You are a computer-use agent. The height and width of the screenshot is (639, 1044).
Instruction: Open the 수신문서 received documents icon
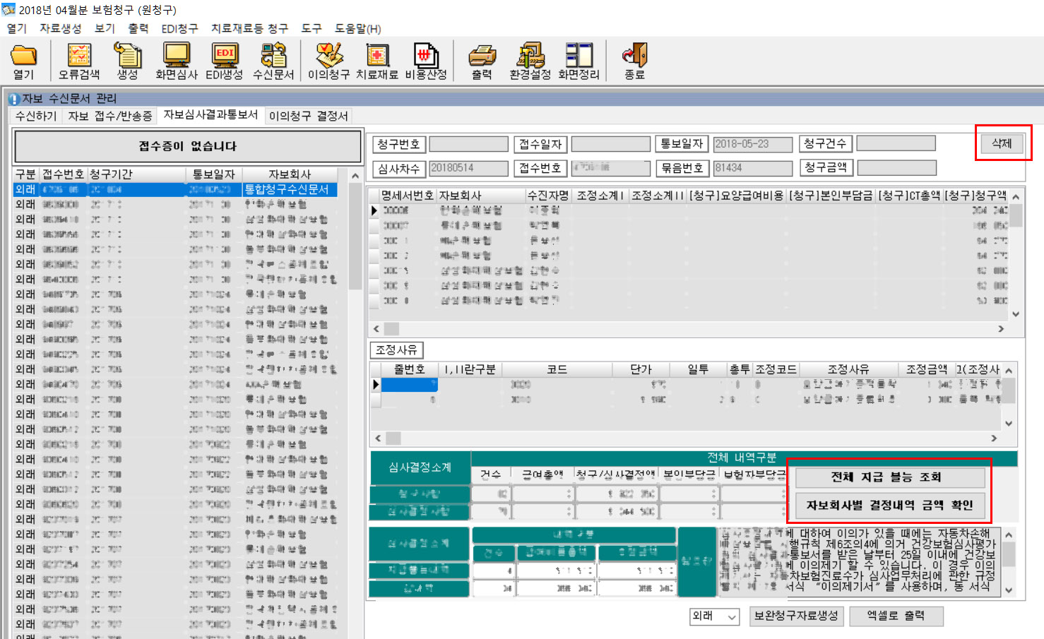point(273,56)
